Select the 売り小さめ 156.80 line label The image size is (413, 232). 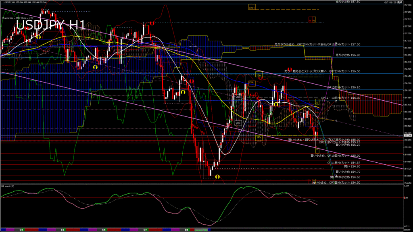348,55
